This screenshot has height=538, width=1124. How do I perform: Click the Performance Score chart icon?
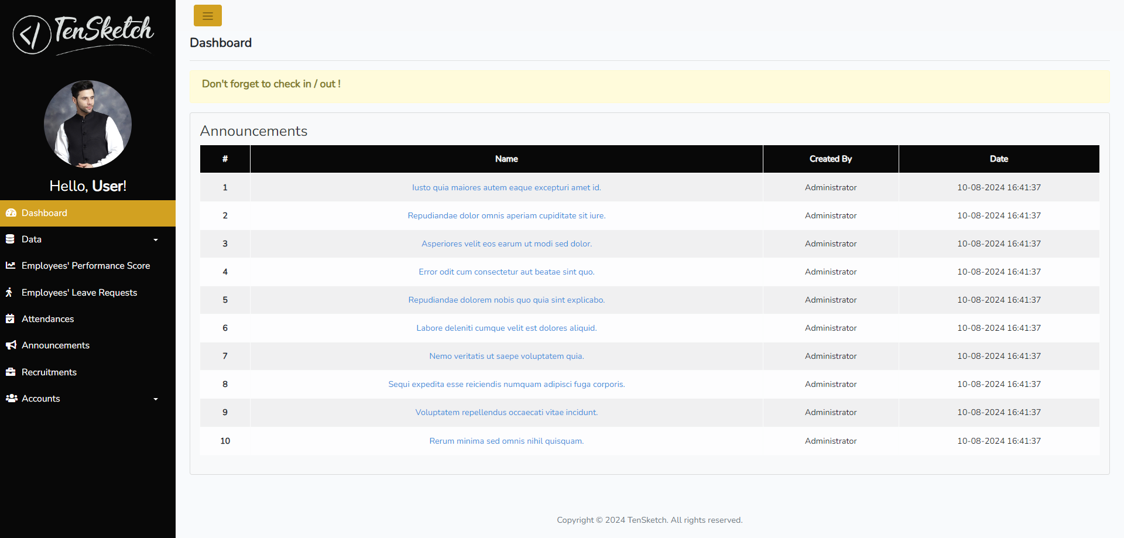[11, 266]
